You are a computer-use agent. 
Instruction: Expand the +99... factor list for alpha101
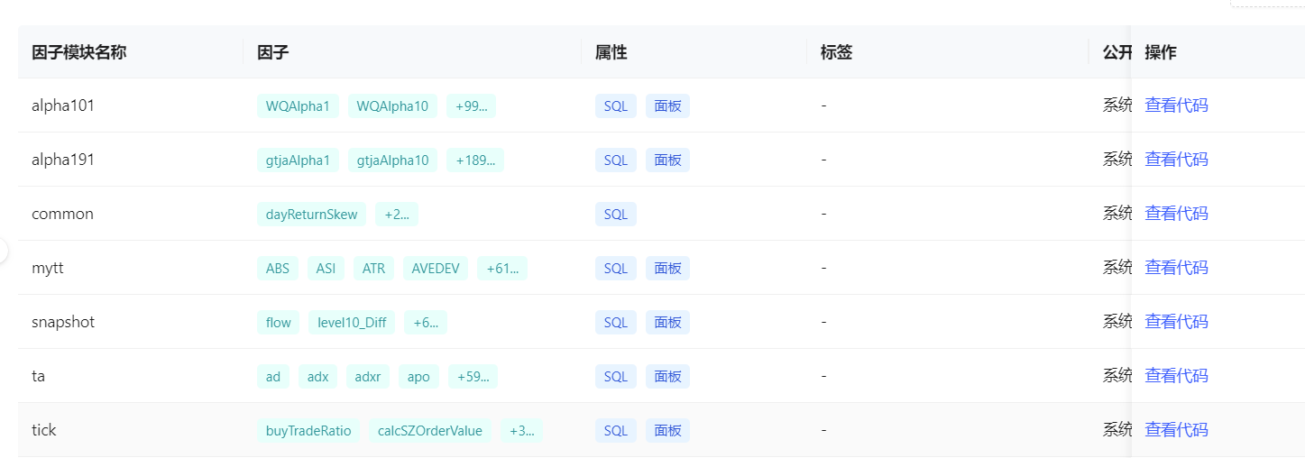(x=471, y=106)
